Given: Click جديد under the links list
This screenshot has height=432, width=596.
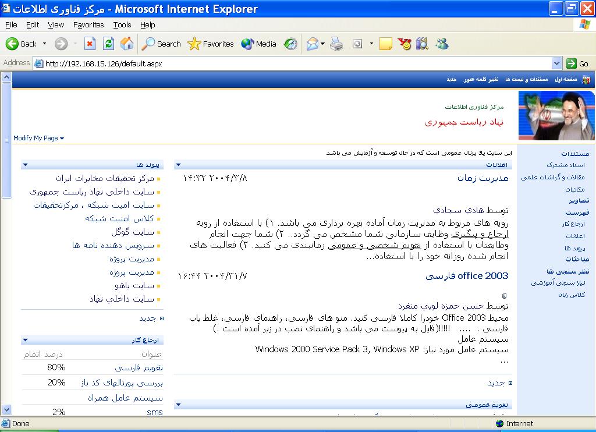Looking at the screenshot, I should coord(147,318).
